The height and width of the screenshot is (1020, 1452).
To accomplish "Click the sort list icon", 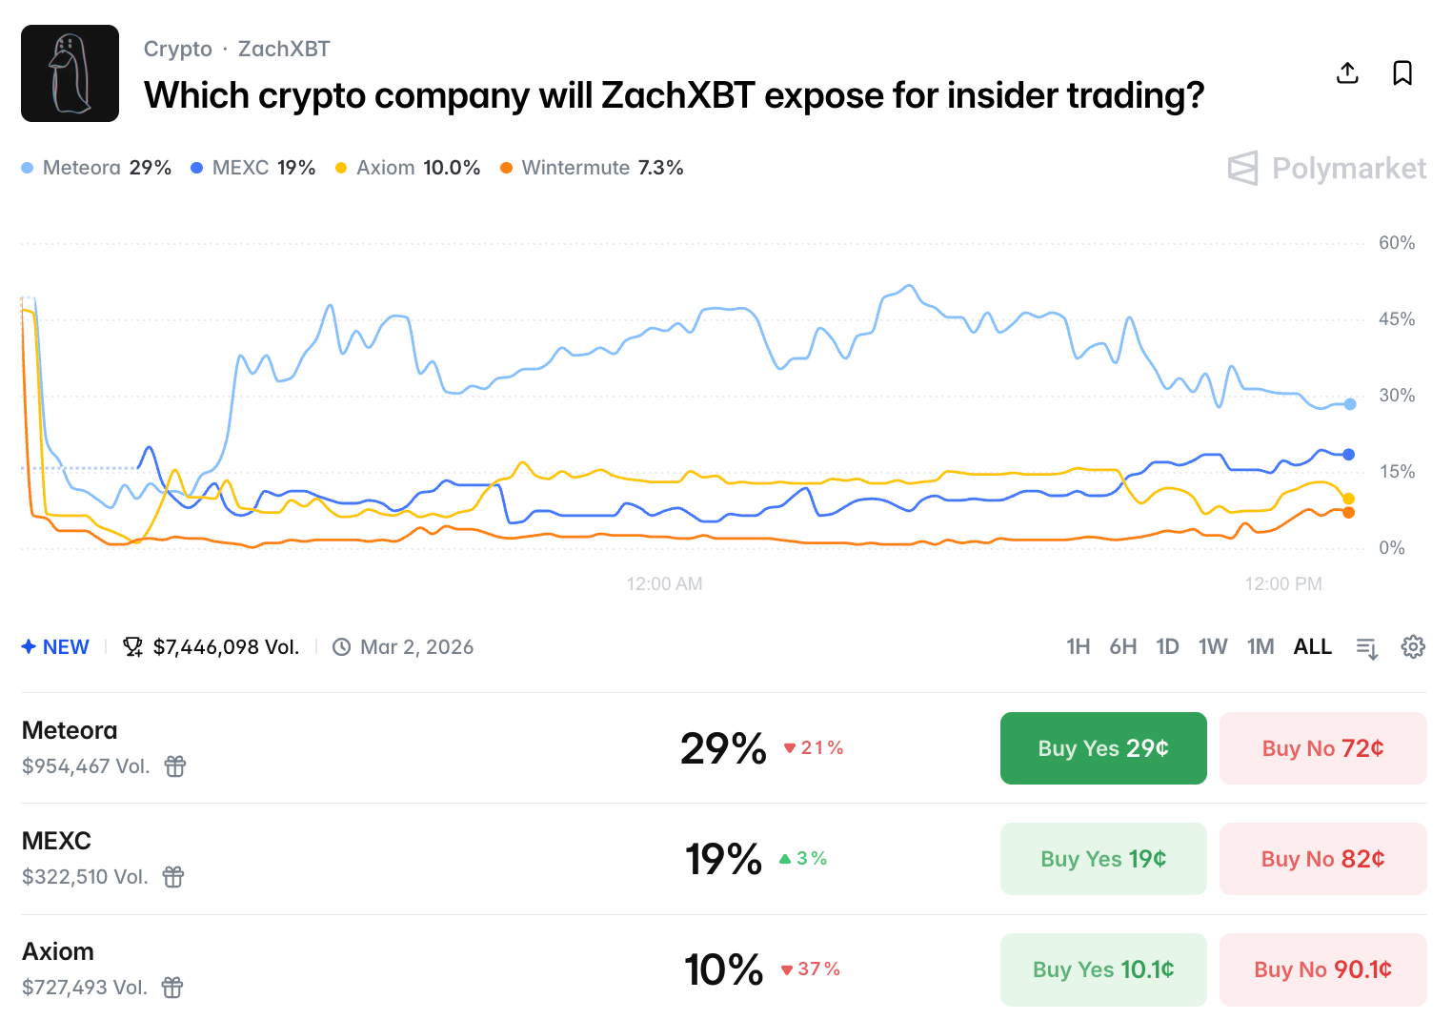I will pyautogui.click(x=1367, y=648).
